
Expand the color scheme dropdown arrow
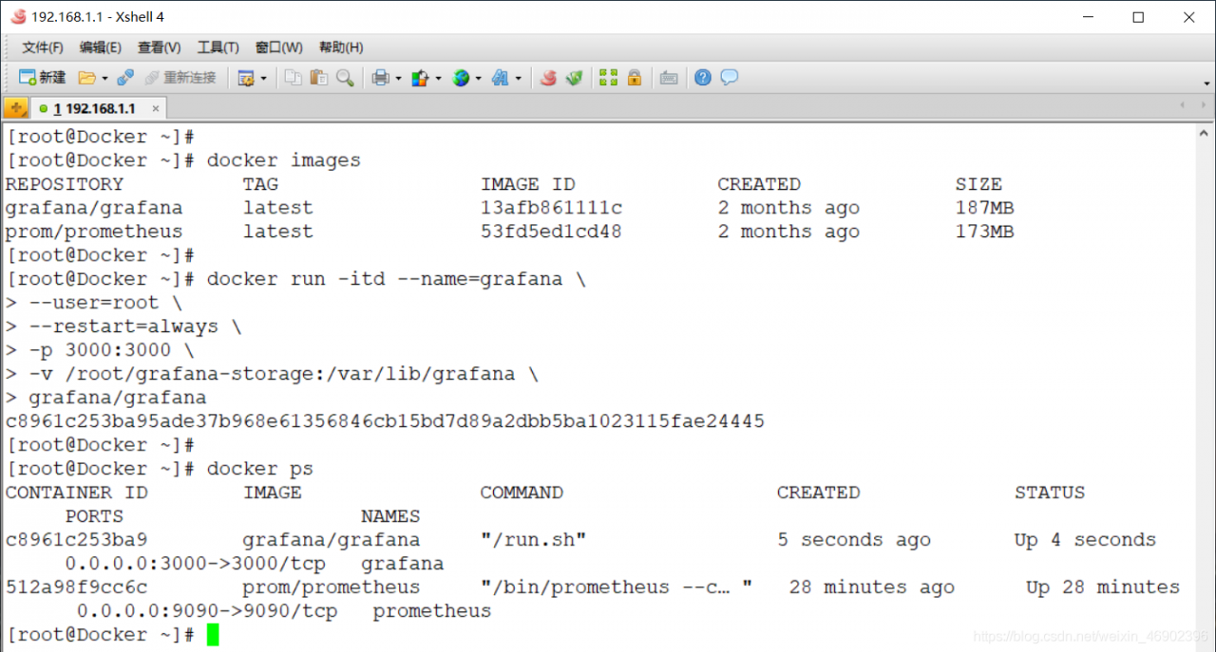tap(438, 78)
